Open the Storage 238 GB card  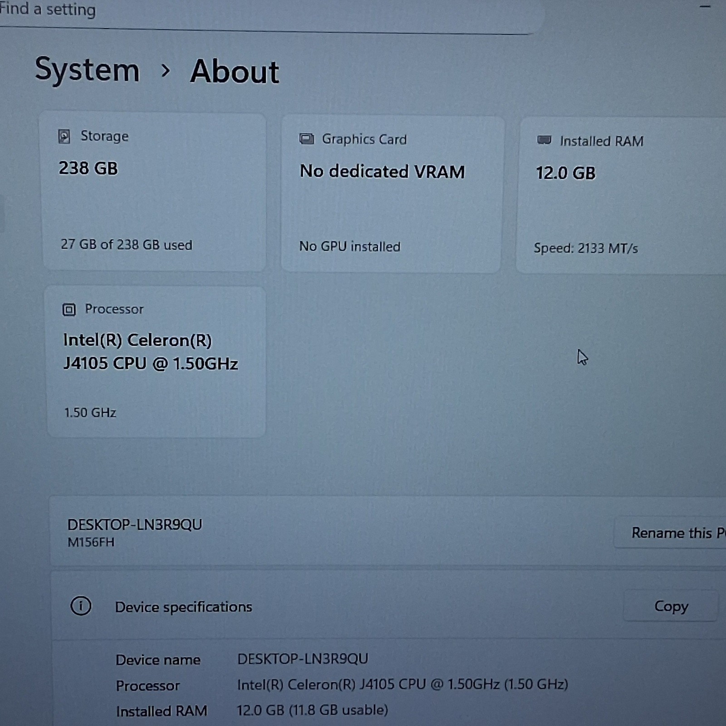(x=154, y=192)
